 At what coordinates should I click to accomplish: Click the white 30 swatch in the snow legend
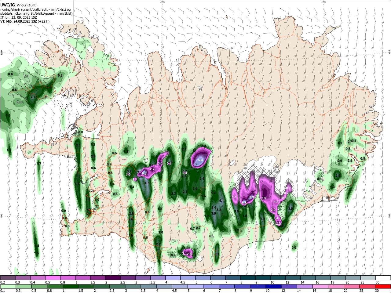383,278
